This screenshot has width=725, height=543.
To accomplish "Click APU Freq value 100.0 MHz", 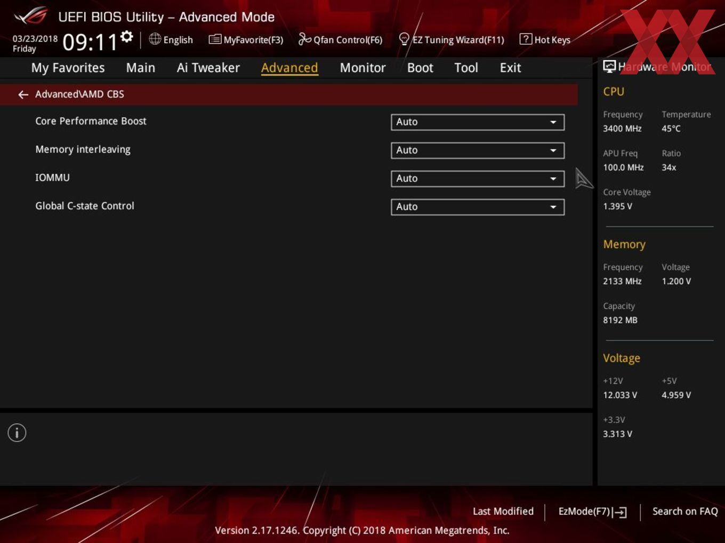I will click(623, 167).
